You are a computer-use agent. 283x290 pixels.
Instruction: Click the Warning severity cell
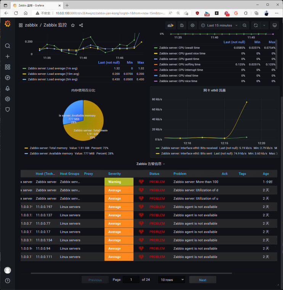[x=119, y=182]
